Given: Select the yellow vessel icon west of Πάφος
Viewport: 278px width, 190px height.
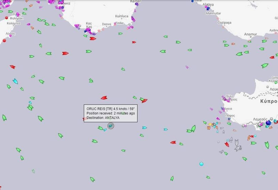Looking at the screenshot, I should 210,125.
